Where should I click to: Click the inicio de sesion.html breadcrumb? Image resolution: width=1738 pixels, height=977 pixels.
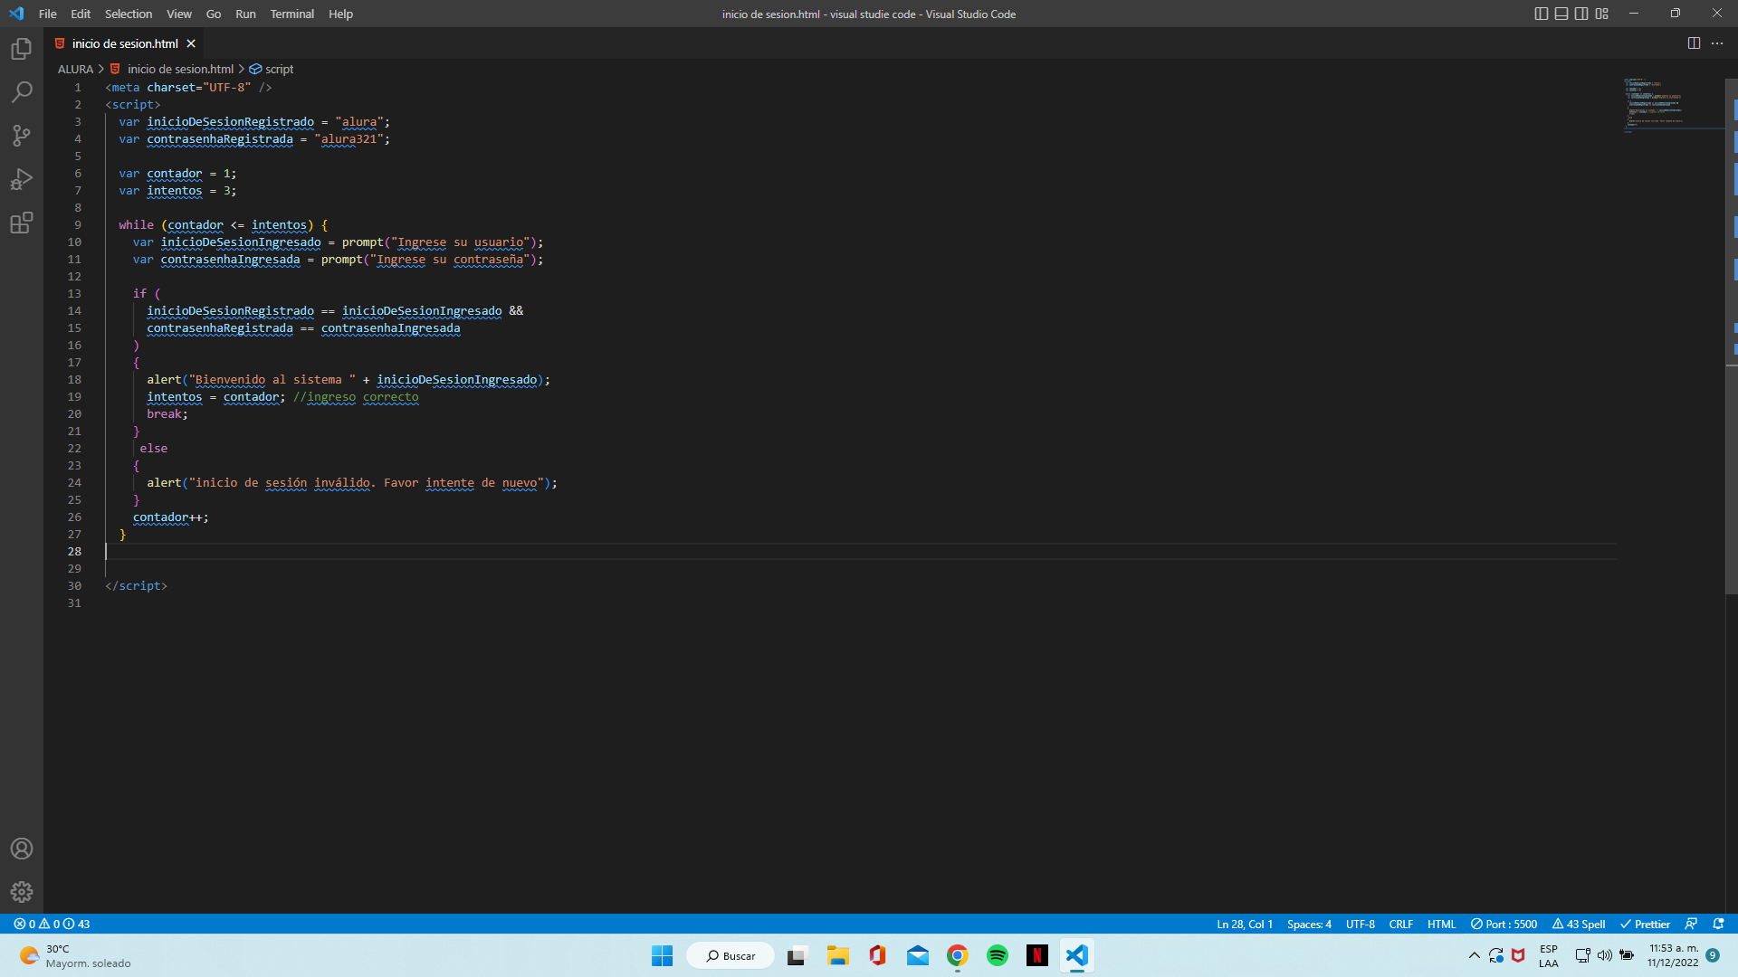(x=172, y=69)
